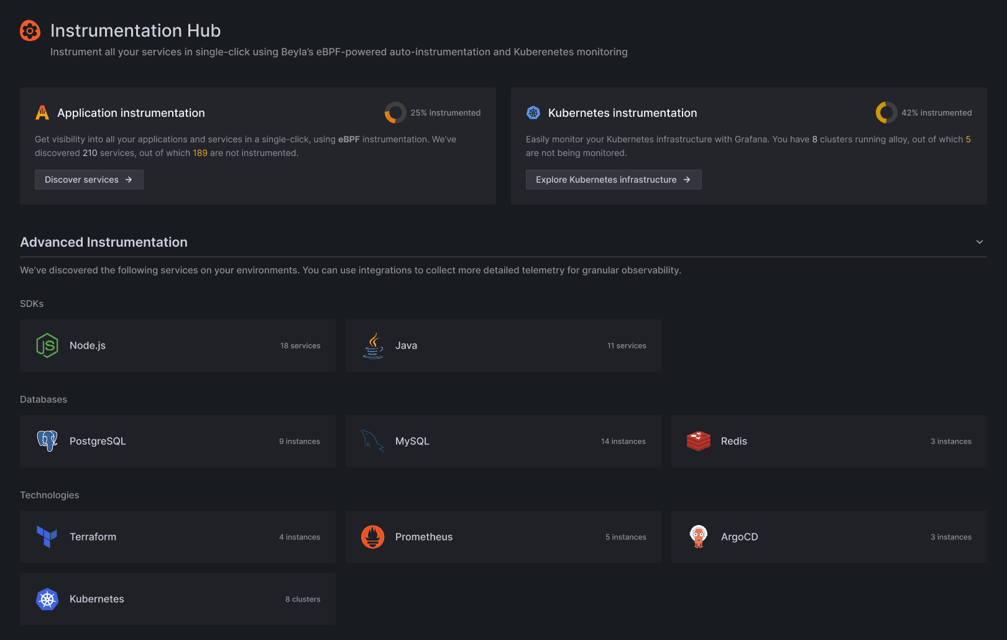Click the Prometheus torch icon
Image resolution: width=1007 pixels, height=640 pixels.
click(x=372, y=537)
